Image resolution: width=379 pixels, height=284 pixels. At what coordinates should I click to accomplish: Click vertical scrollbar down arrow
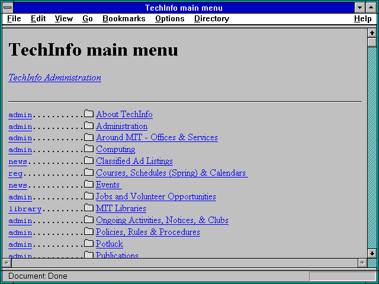click(372, 253)
